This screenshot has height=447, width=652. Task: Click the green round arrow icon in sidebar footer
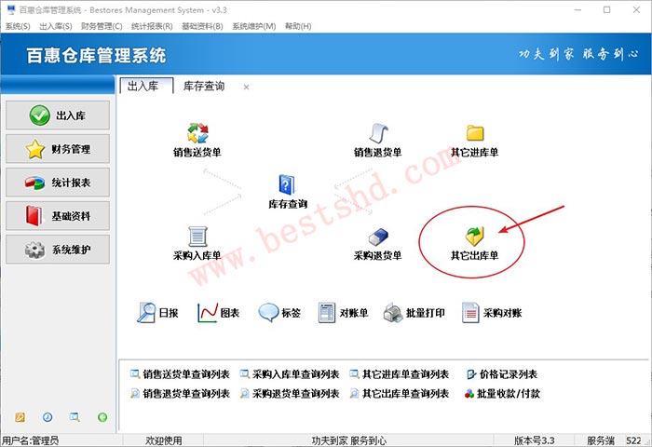[102, 417]
